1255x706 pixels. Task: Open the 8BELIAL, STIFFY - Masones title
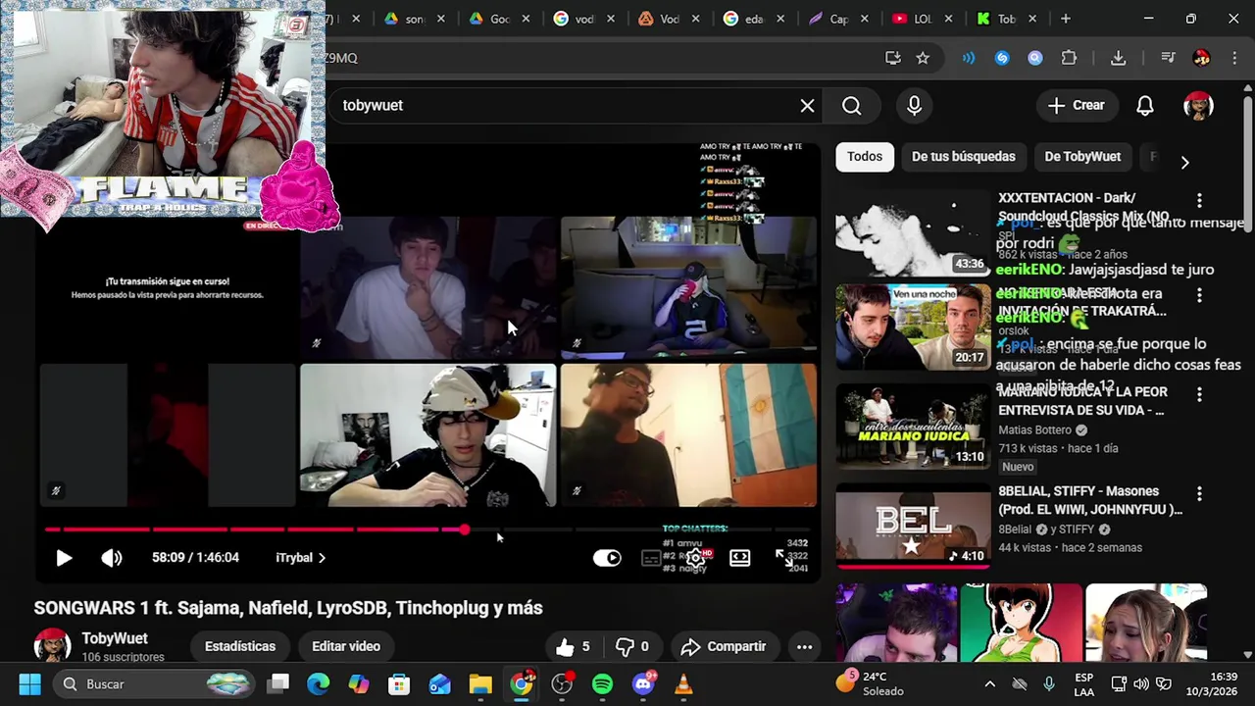tap(1090, 500)
